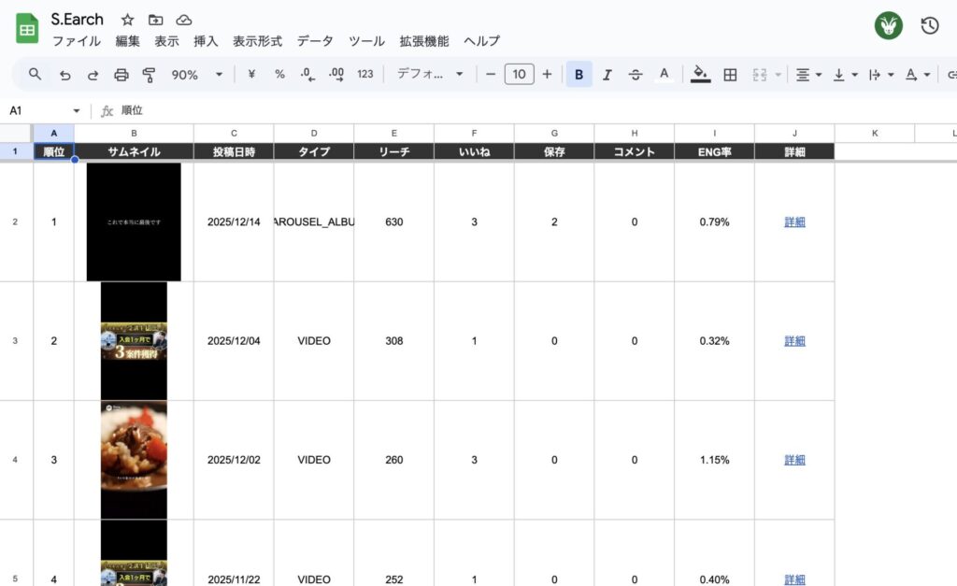Format as yen currency

(251, 75)
